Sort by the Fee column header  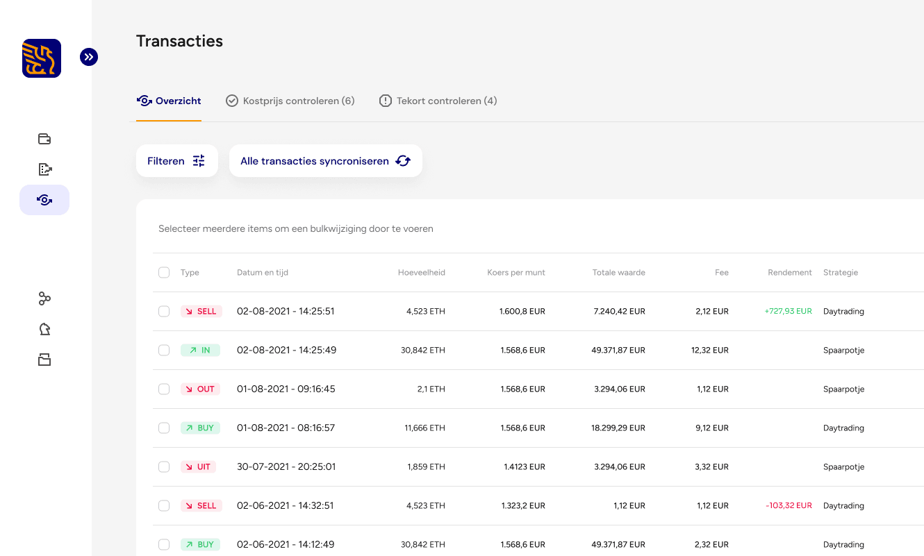pyautogui.click(x=722, y=273)
